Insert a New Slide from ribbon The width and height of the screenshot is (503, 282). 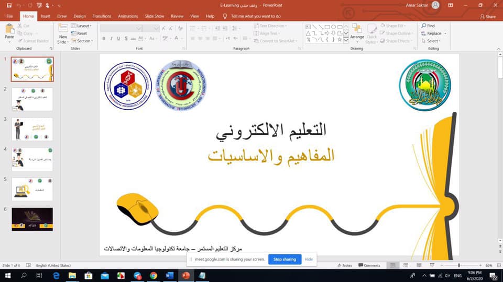(x=63, y=33)
